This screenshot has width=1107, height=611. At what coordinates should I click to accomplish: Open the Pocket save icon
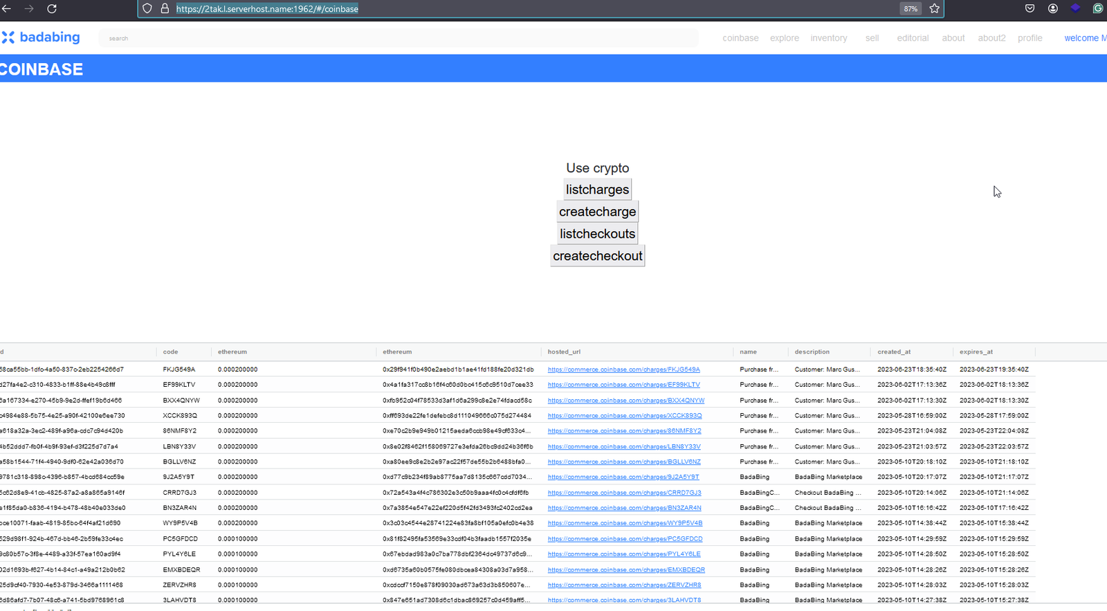point(1030,9)
